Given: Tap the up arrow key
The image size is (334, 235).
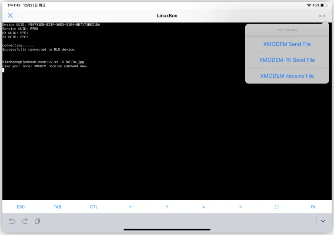Looking at the screenshot, I should click(x=167, y=207).
